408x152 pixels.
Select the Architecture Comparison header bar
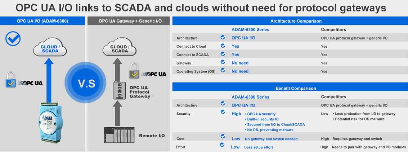click(290, 21)
